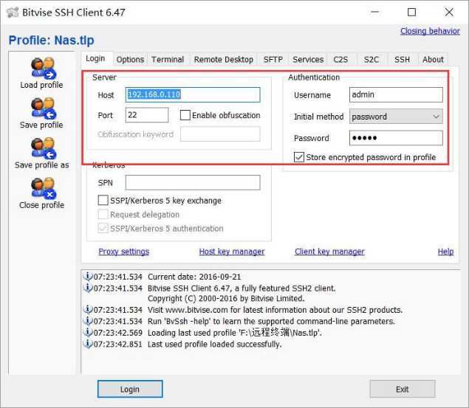Click 'Profile: Nas.tlp' heading

click(52, 40)
